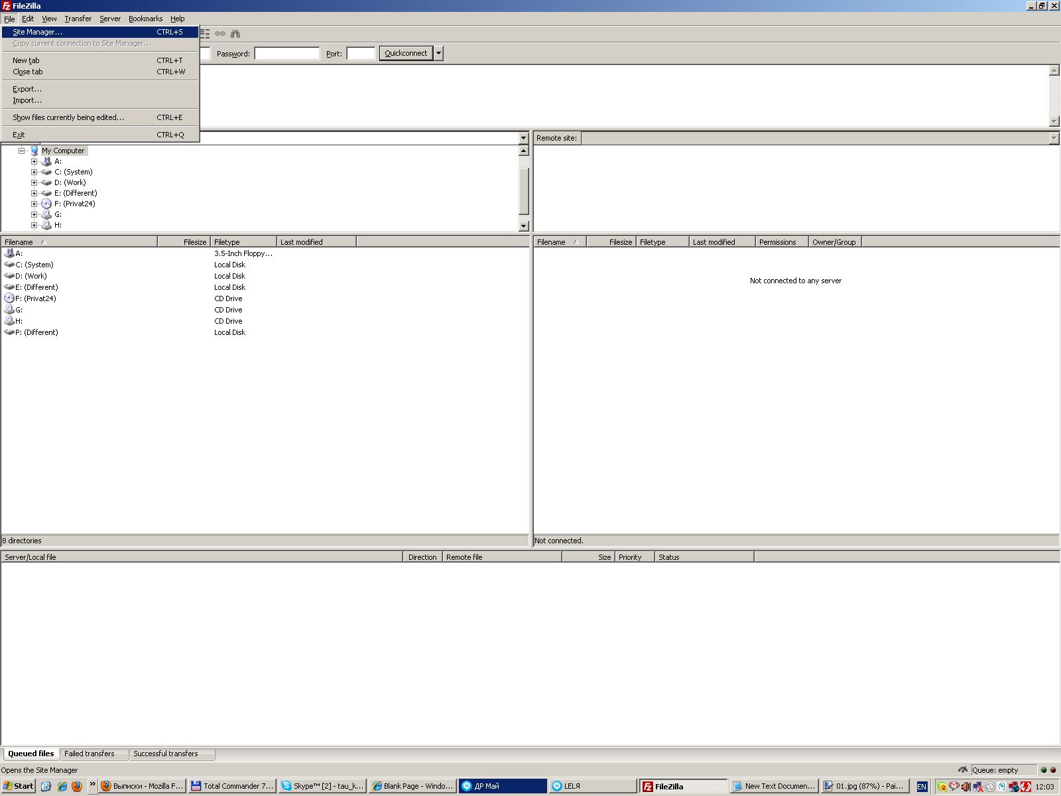Select Close tab in the File menu
Screen dimensions: 1061x796
[x=100, y=72]
